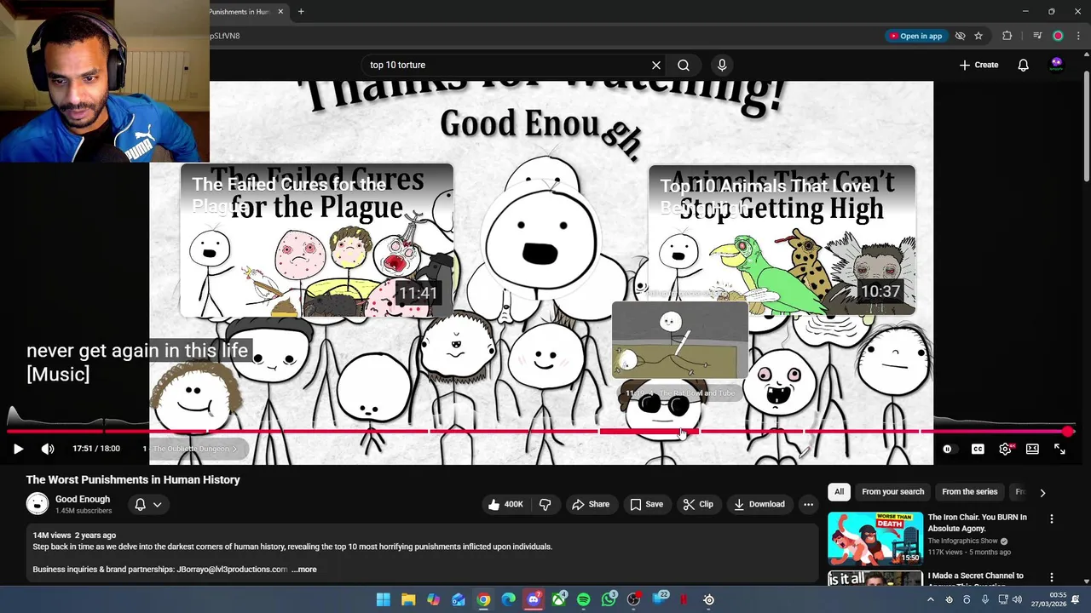This screenshot has width=1091, height=613.
Task: Open options menu for I Made a Secret Channel video
Action: (x=1051, y=577)
